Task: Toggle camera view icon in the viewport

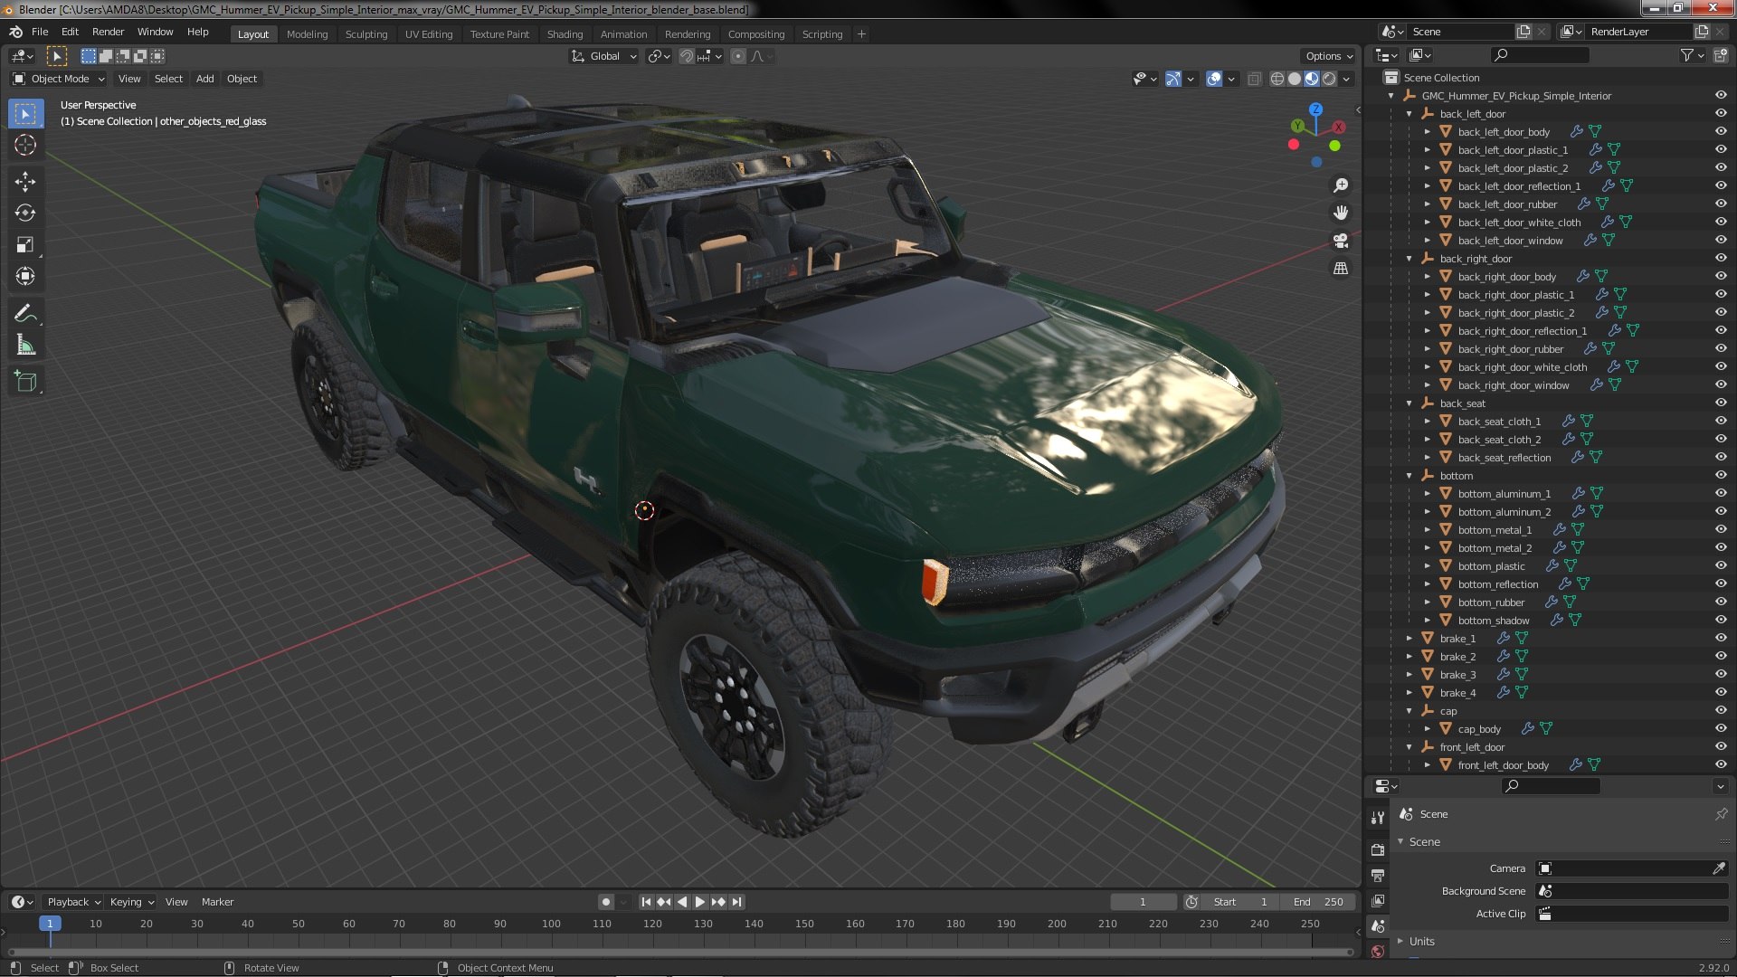Action: tap(1341, 241)
